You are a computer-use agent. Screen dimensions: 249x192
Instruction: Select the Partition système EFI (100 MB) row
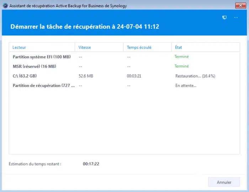pos(124,57)
